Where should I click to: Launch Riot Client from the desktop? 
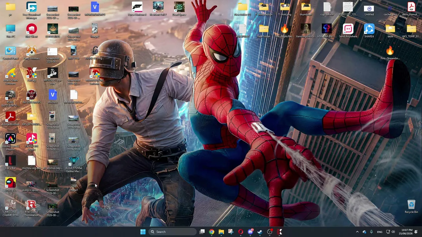pos(32,31)
